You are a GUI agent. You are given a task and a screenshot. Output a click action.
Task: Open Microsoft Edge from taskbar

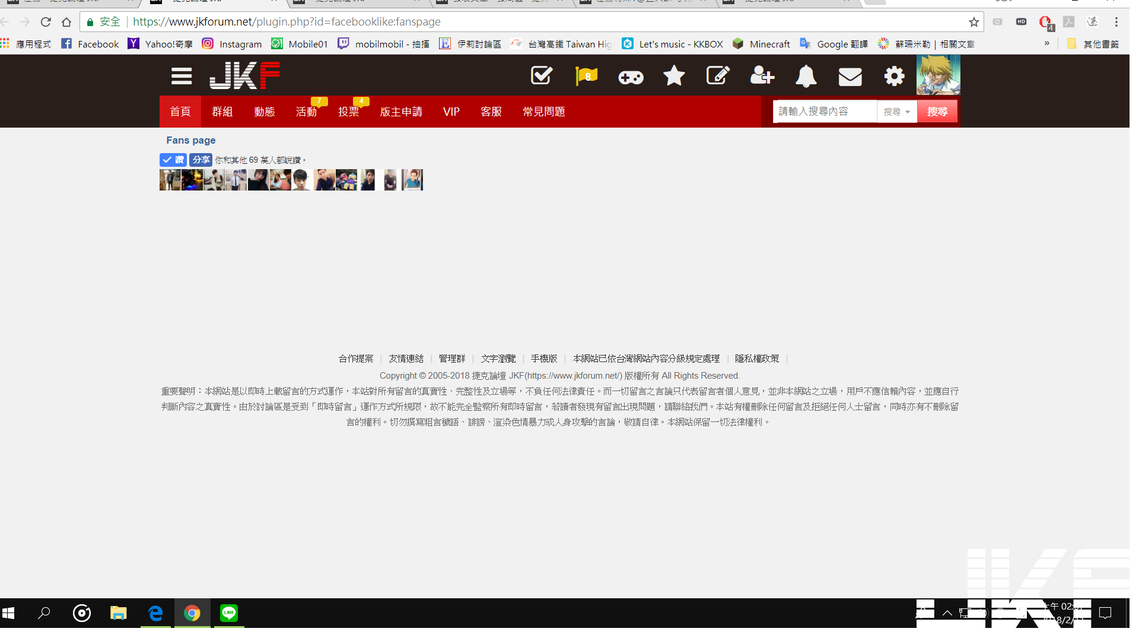(155, 613)
